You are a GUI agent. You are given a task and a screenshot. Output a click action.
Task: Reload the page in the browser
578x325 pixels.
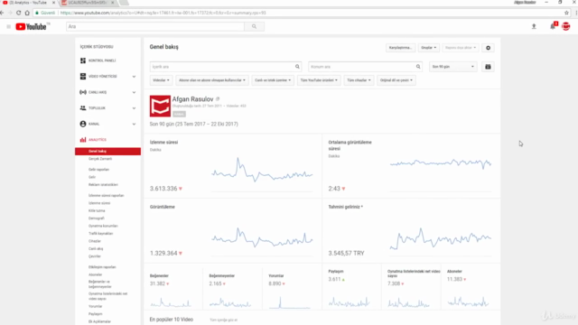(x=18, y=13)
